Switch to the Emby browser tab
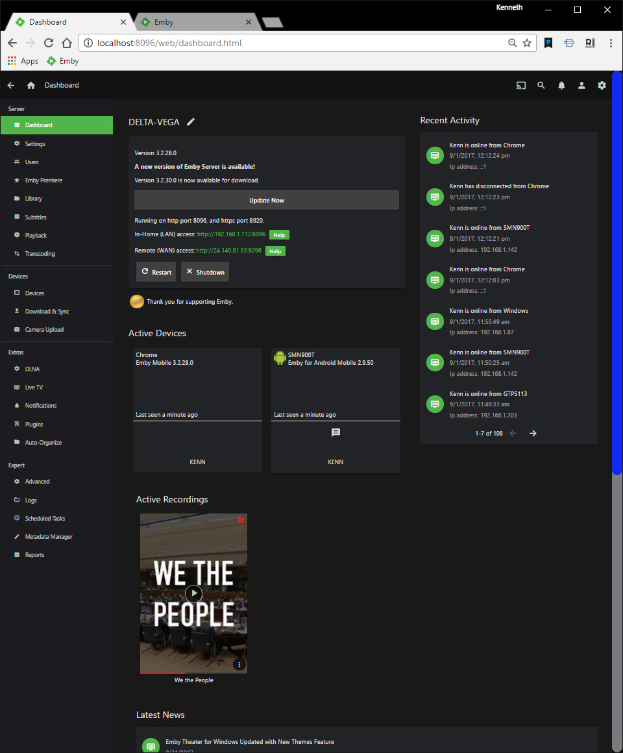Viewport: 623px width, 753px height. (197, 22)
